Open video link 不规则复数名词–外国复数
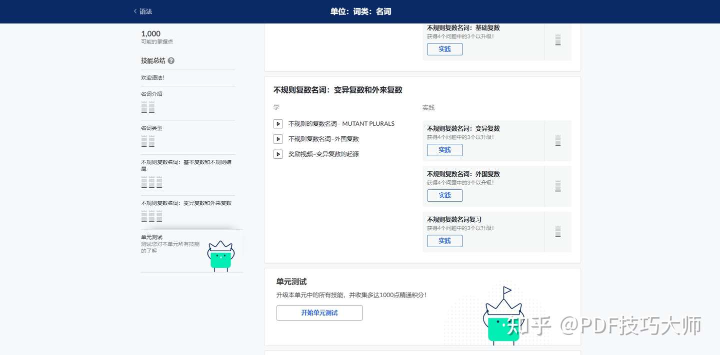Viewport: 720px width, 355px height. coord(323,139)
